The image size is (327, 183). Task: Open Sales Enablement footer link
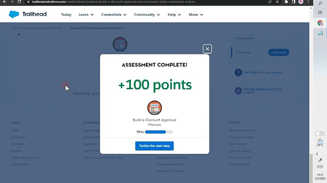[x=242, y=130]
